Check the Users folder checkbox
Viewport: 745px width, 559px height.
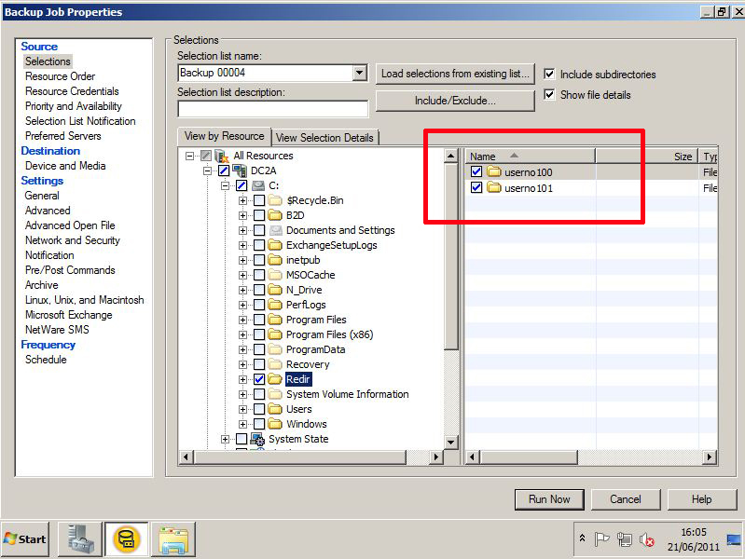259,409
